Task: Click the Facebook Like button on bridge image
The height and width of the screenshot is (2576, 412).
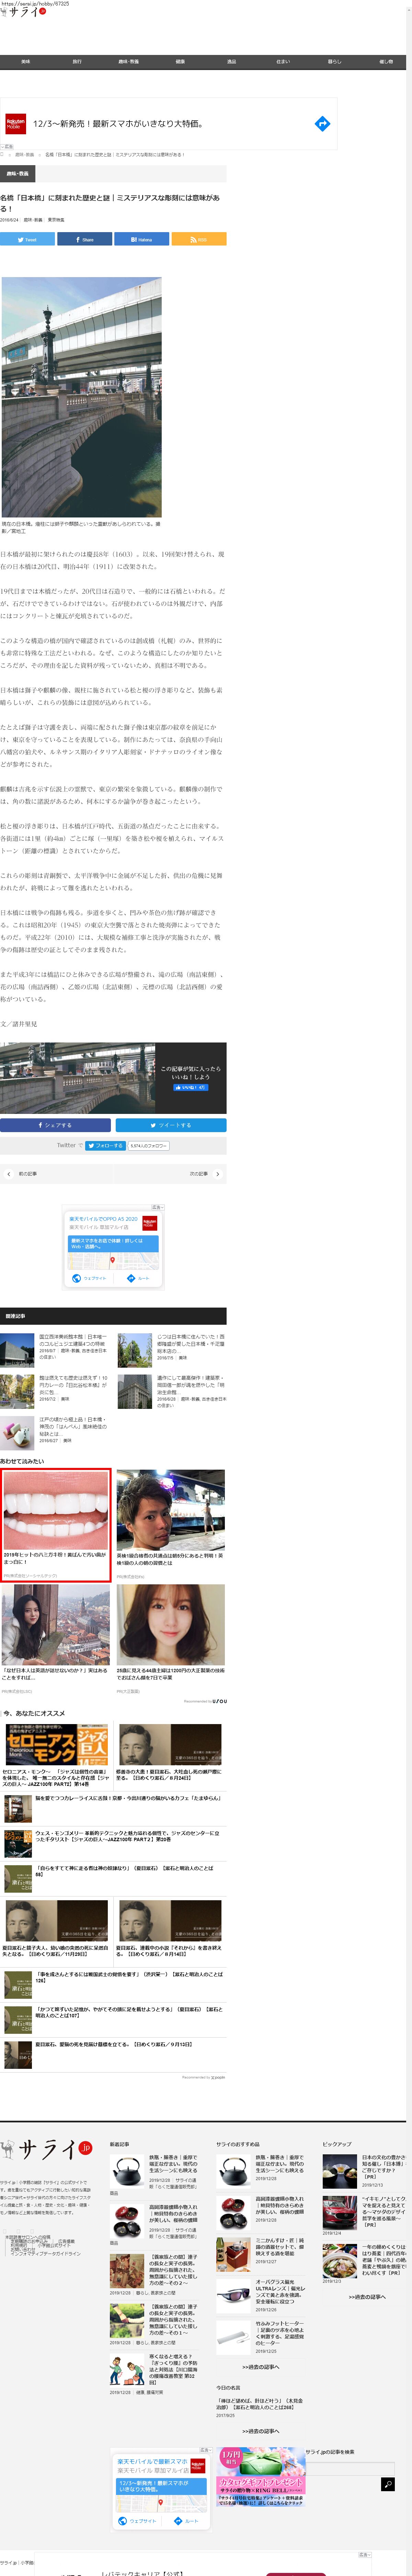Action: 190,1087
